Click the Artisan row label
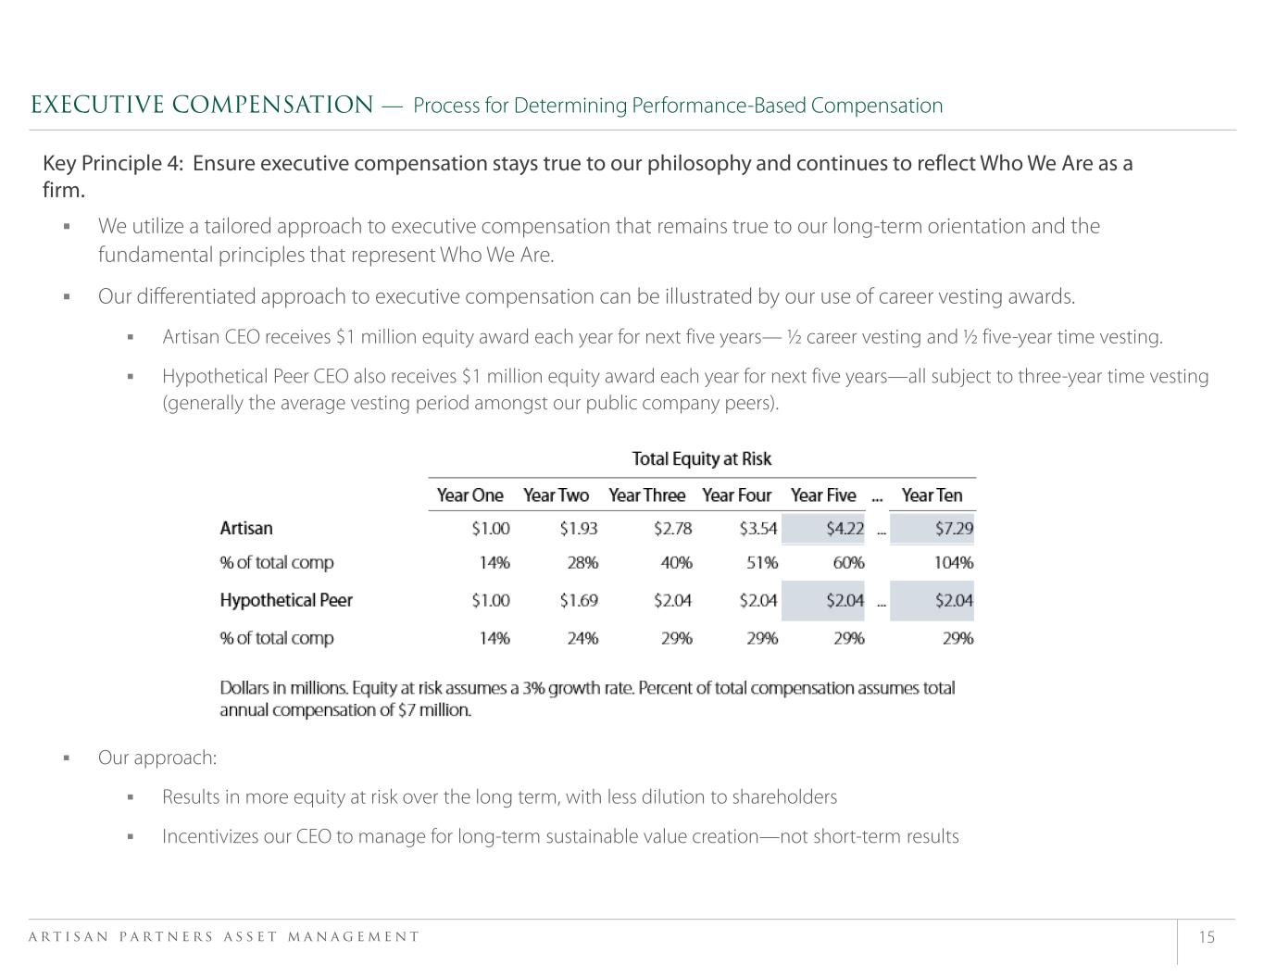1264x977 pixels. [246, 529]
